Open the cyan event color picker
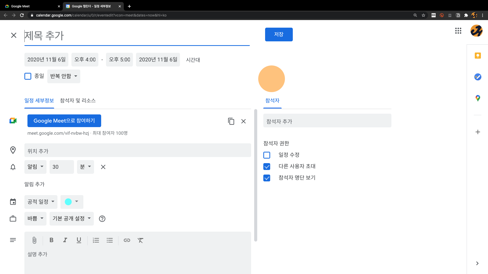Viewport: 488px width, 274px height. click(x=72, y=202)
